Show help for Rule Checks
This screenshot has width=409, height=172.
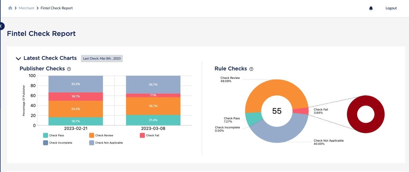point(251,69)
